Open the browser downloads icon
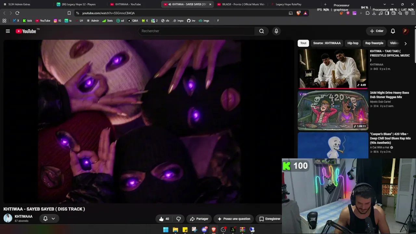 (374, 13)
